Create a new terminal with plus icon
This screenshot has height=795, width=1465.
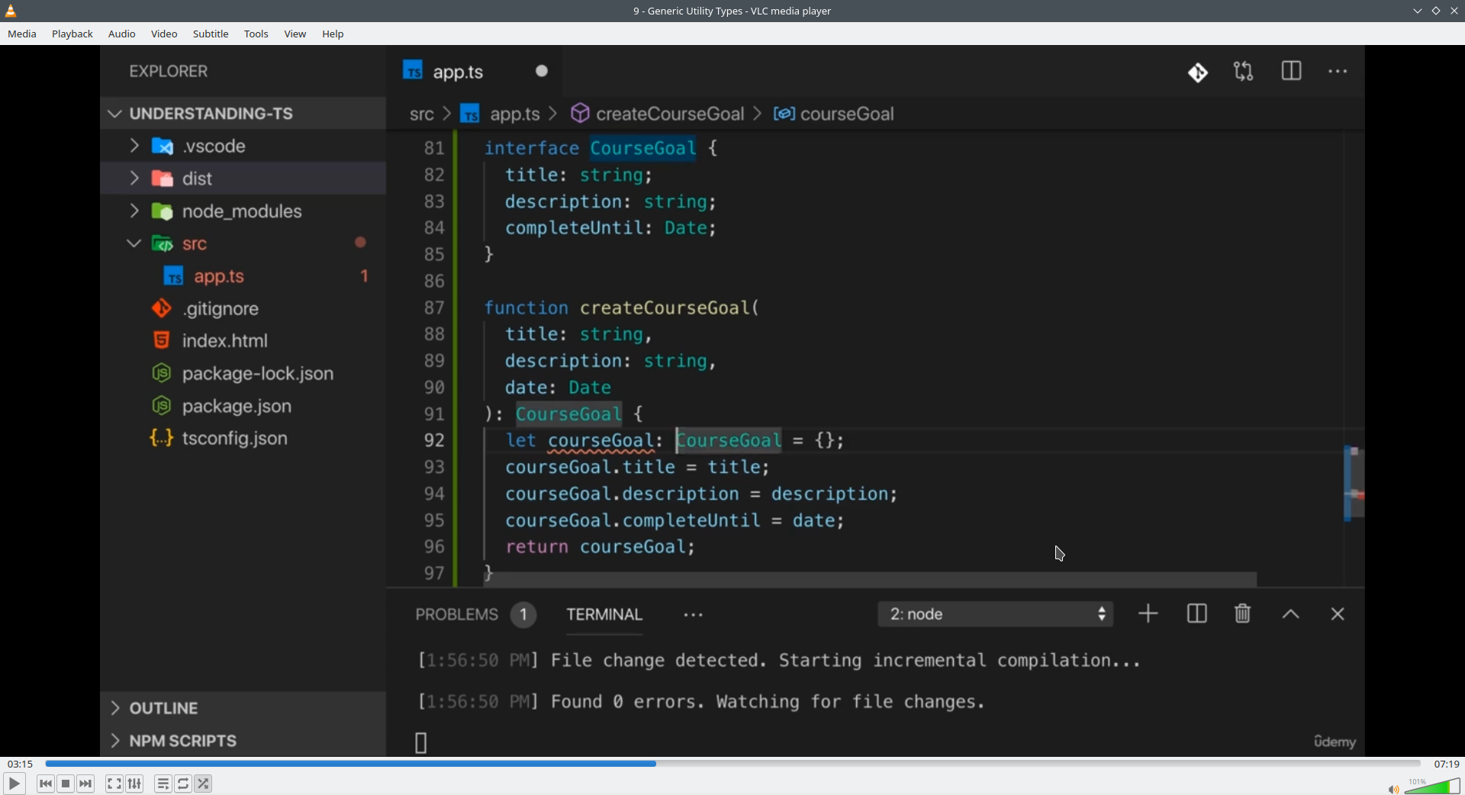click(x=1148, y=614)
